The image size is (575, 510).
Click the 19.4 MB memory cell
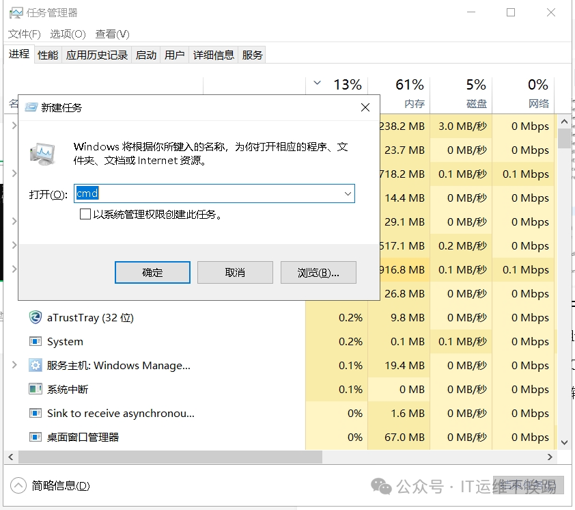click(x=399, y=365)
